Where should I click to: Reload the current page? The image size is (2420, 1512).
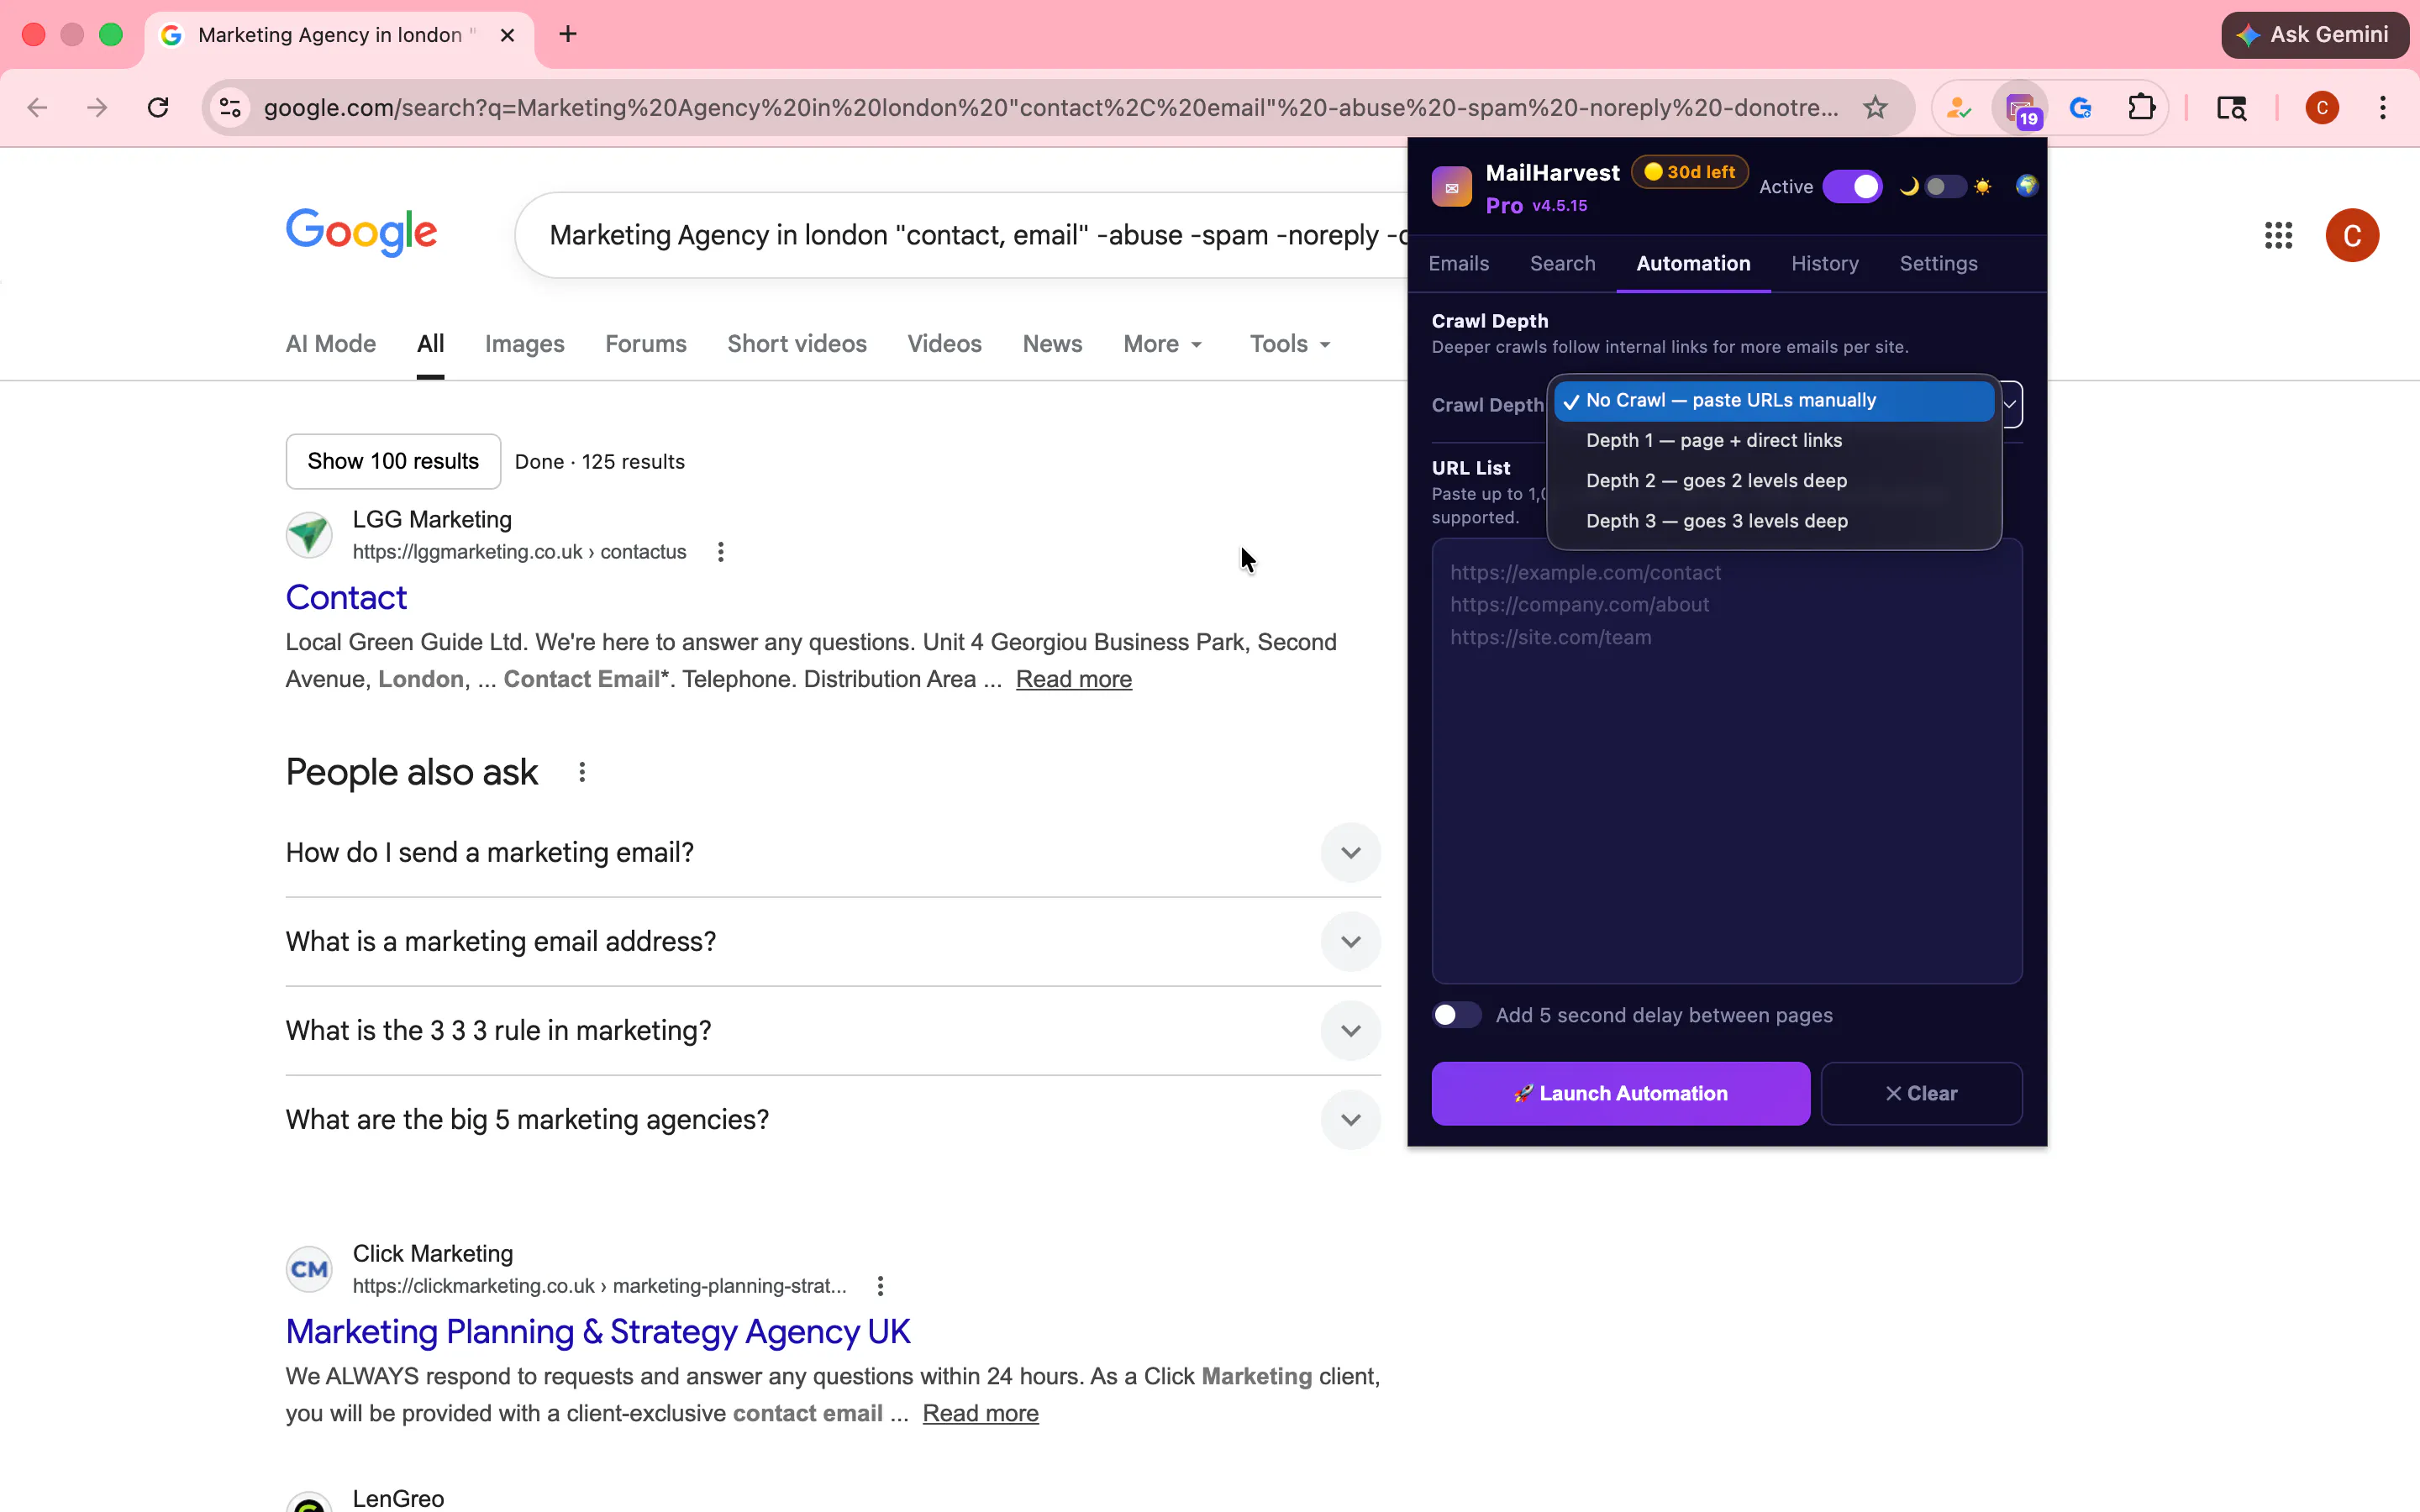[x=158, y=108]
